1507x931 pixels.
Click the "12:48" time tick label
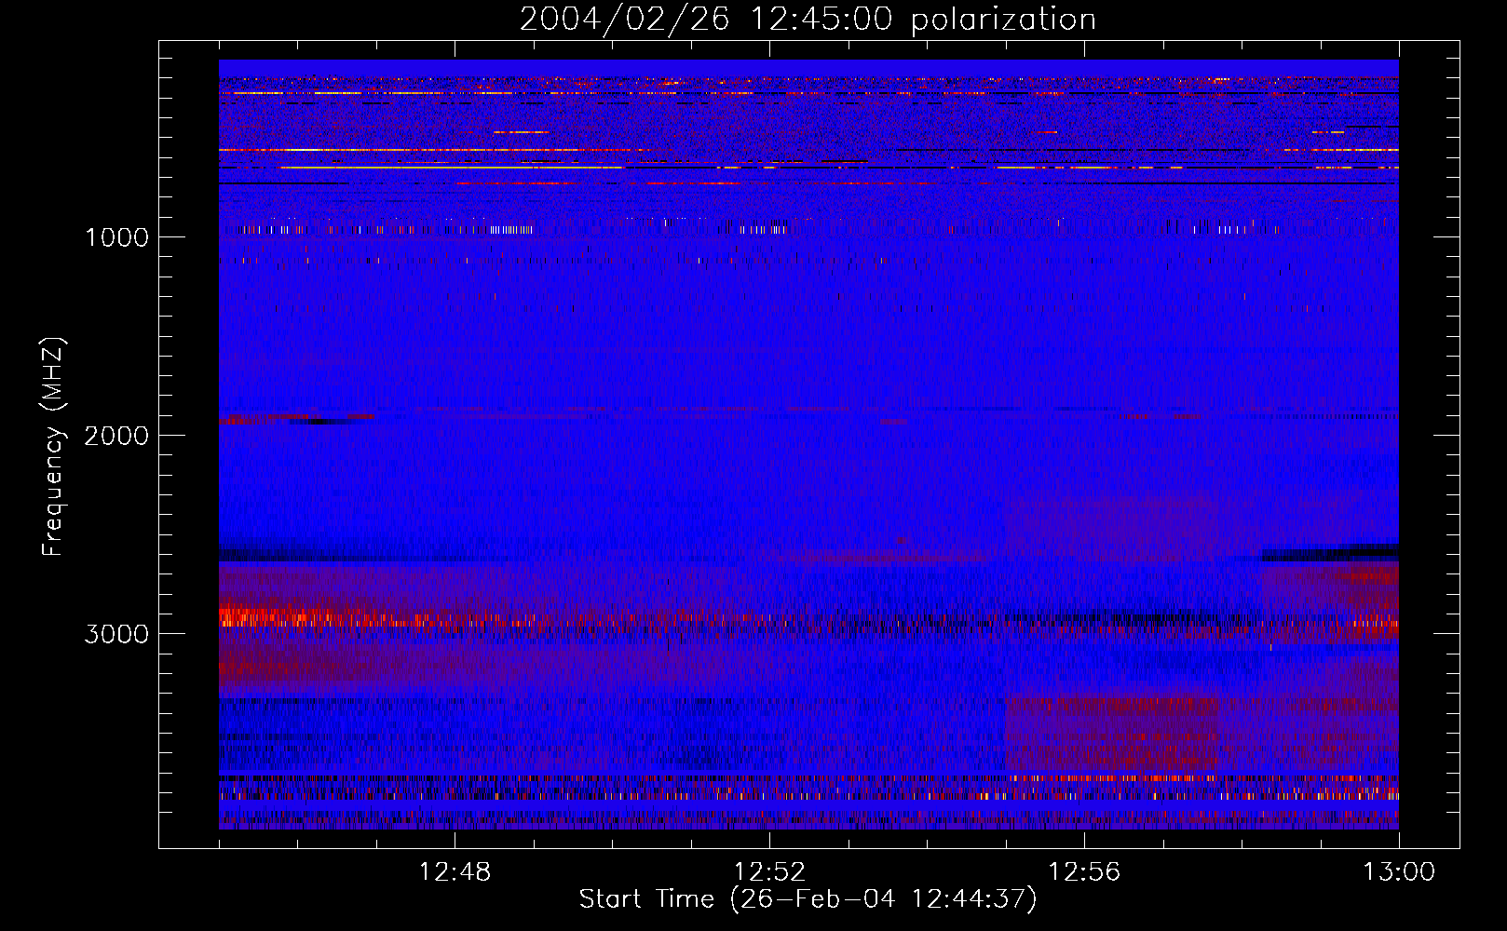point(455,872)
